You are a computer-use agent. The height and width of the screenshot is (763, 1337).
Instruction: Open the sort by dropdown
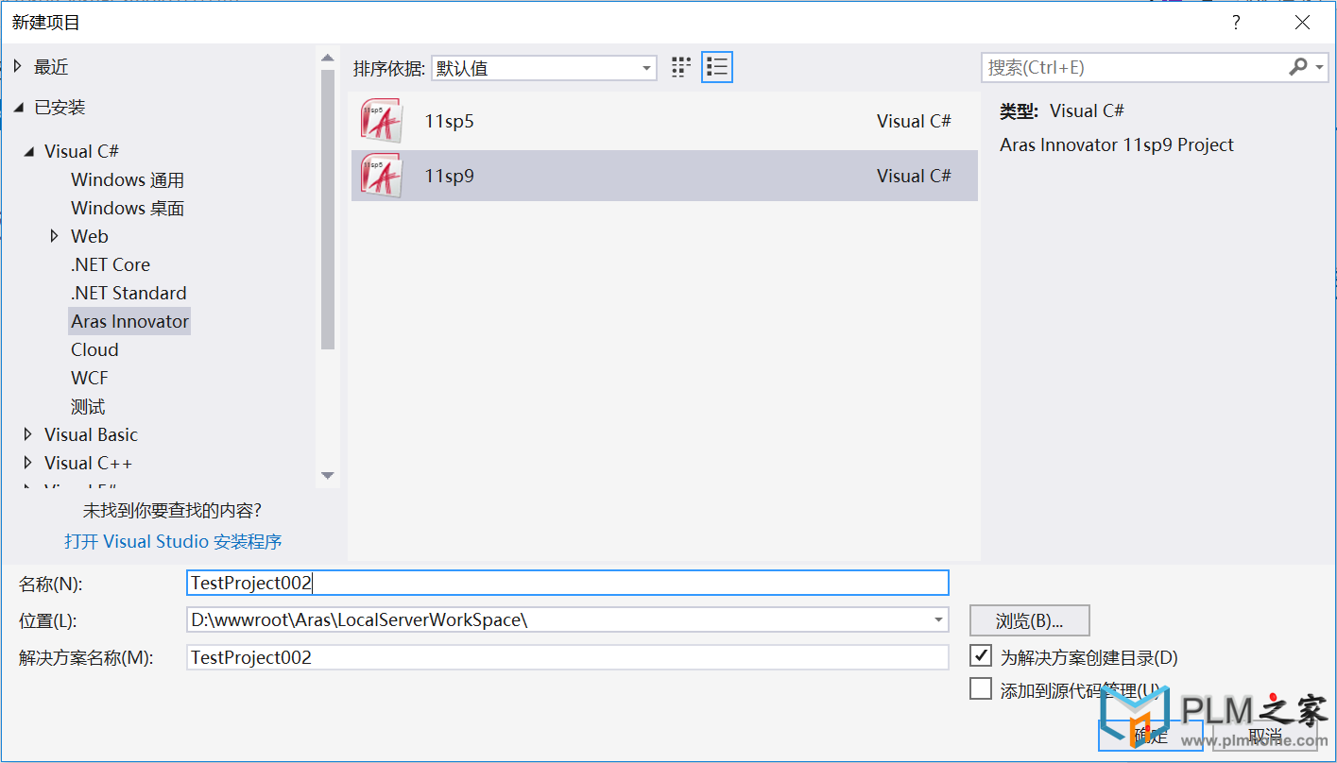544,68
